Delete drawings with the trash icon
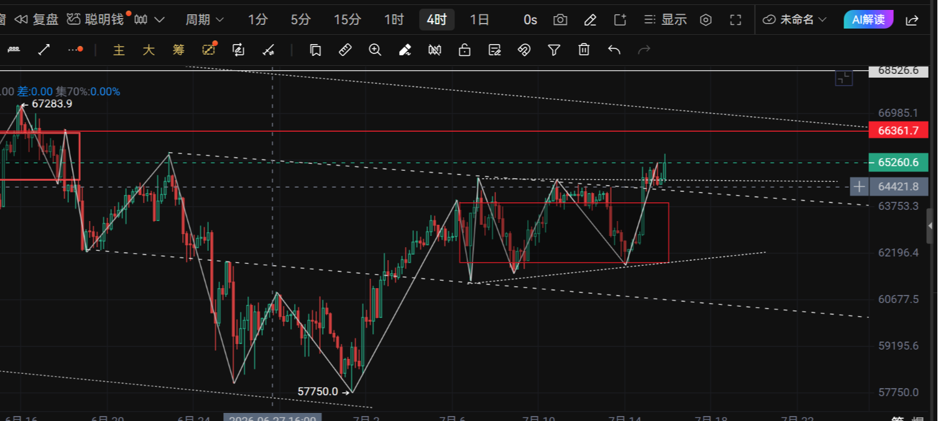The height and width of the screenshot is (421, 938). click(x=584, y=50)
